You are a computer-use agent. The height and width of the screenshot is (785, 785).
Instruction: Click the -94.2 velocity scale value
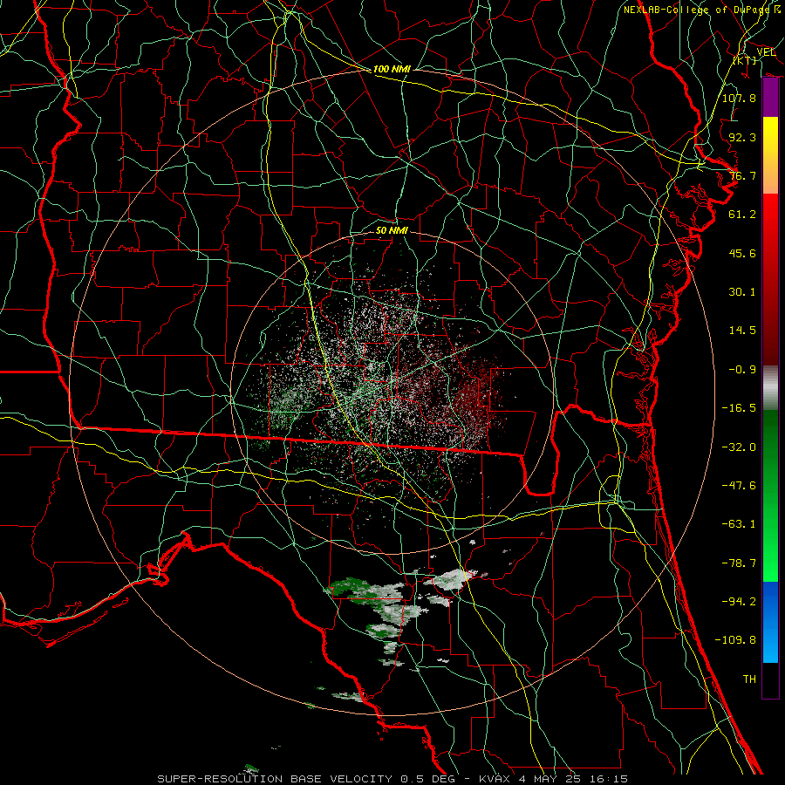739,602
